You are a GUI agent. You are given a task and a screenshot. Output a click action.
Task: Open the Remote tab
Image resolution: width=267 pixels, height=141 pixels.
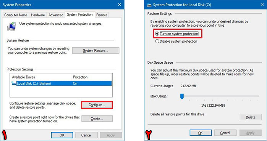(102, 15)
